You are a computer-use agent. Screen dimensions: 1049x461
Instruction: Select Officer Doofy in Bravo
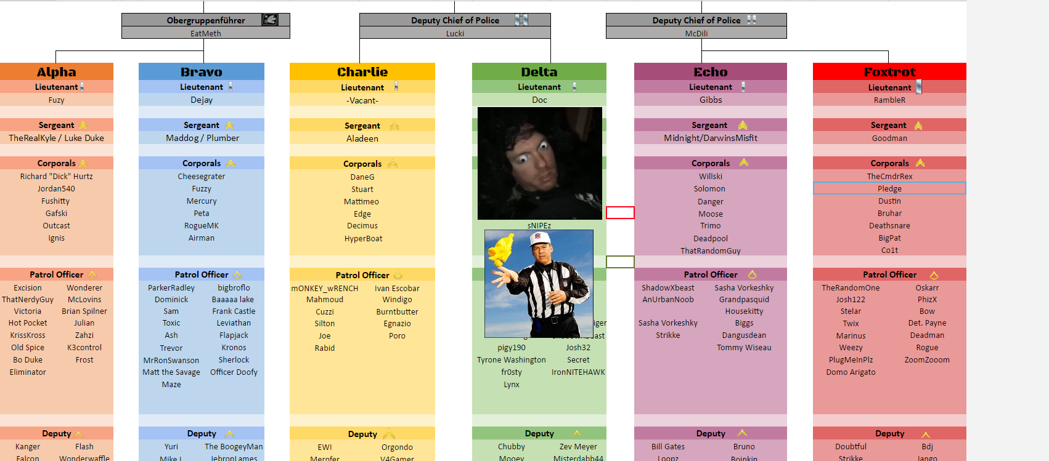234,372
